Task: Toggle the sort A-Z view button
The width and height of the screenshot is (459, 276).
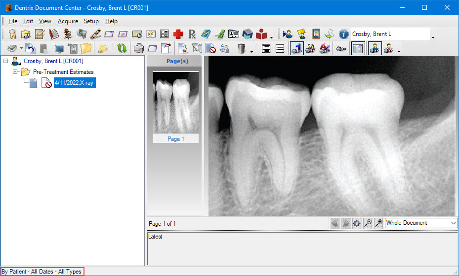Action: point(325,48)
